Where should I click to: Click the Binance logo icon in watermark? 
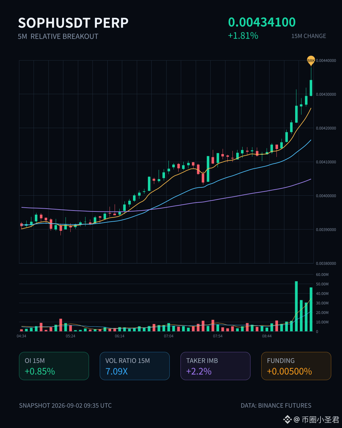287,419
